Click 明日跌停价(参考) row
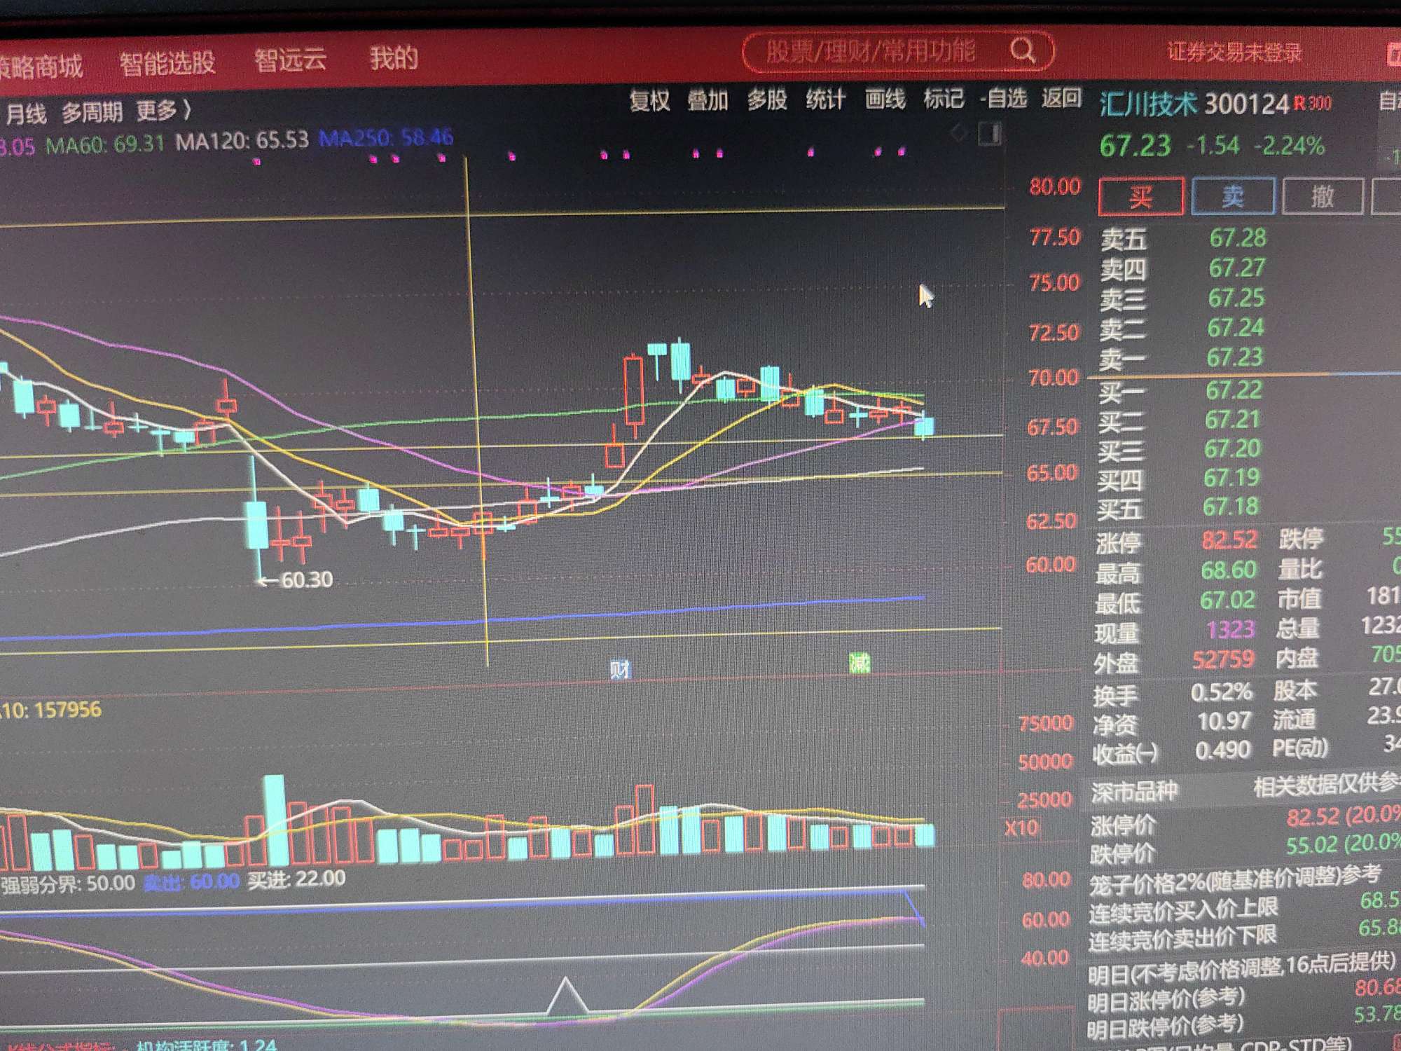Image resolution: width=1401 pixels, height=1051 pixels. pyautogui.click(x=1243, y=1023)
